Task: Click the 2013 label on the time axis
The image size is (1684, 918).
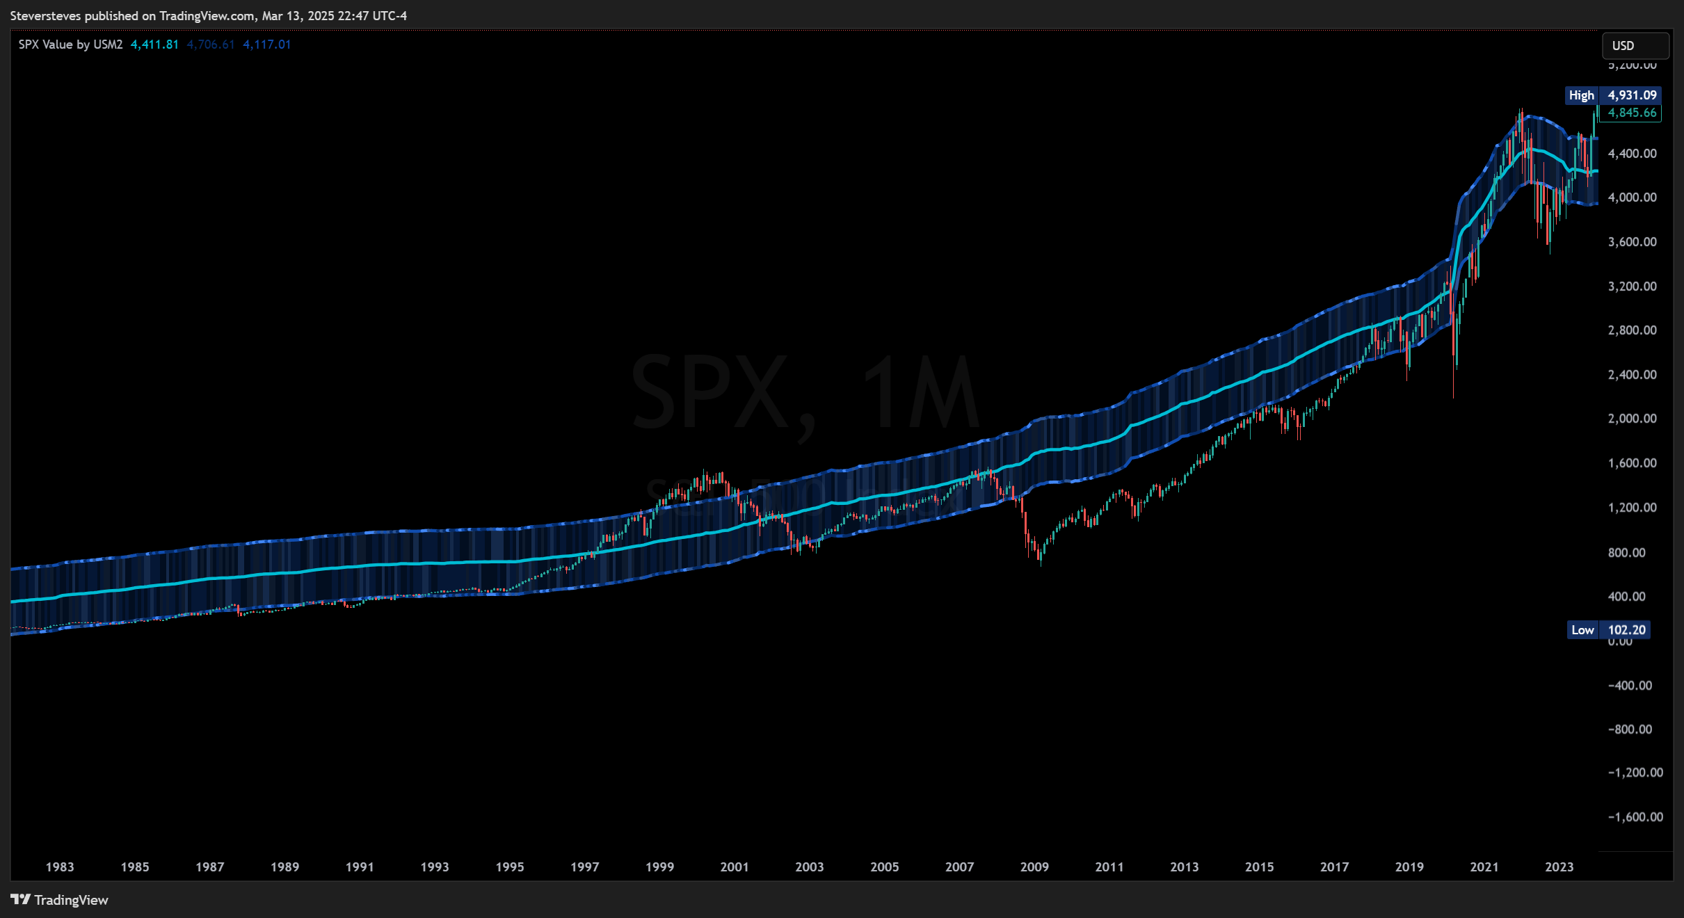Action: tap(1185, 867)
